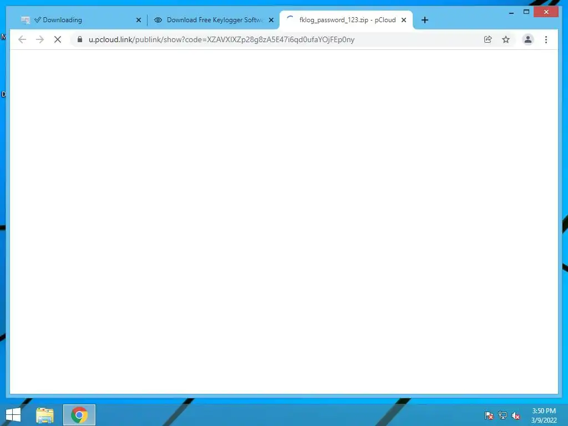Click the pcloud.link URL in address bar

pos(221,39)
